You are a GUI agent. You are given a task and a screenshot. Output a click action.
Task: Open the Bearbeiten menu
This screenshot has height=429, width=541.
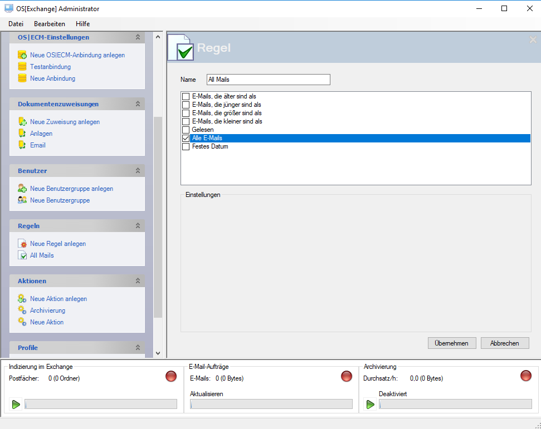50,24
